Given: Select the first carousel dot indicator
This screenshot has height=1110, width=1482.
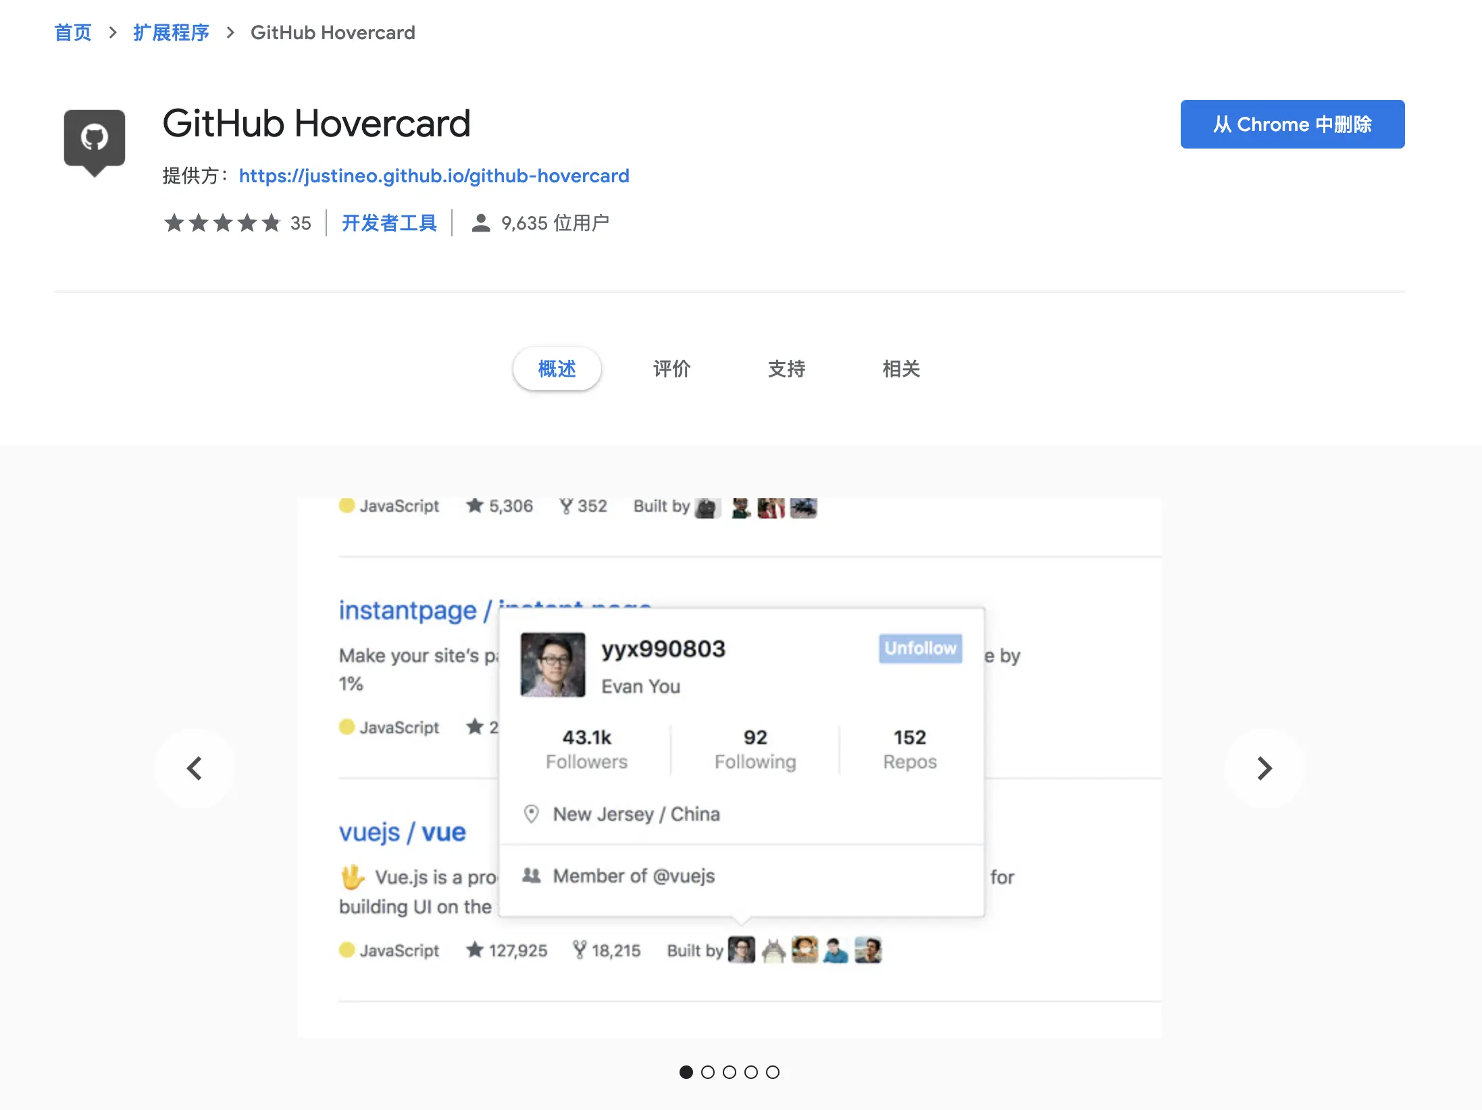Looking at the screenshot, I should point(686,1072).
